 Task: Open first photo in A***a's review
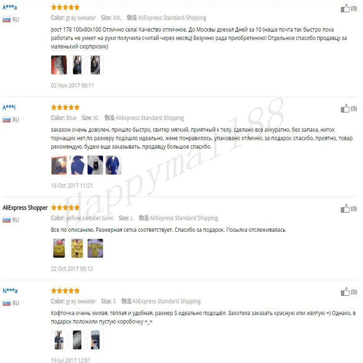59,65
